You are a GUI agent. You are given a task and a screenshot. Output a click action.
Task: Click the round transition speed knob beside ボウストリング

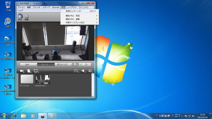coord(75,65)
